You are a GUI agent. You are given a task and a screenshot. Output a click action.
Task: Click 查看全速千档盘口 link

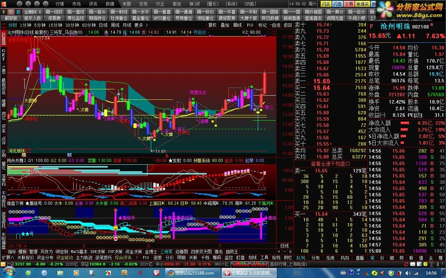(330, 164)
